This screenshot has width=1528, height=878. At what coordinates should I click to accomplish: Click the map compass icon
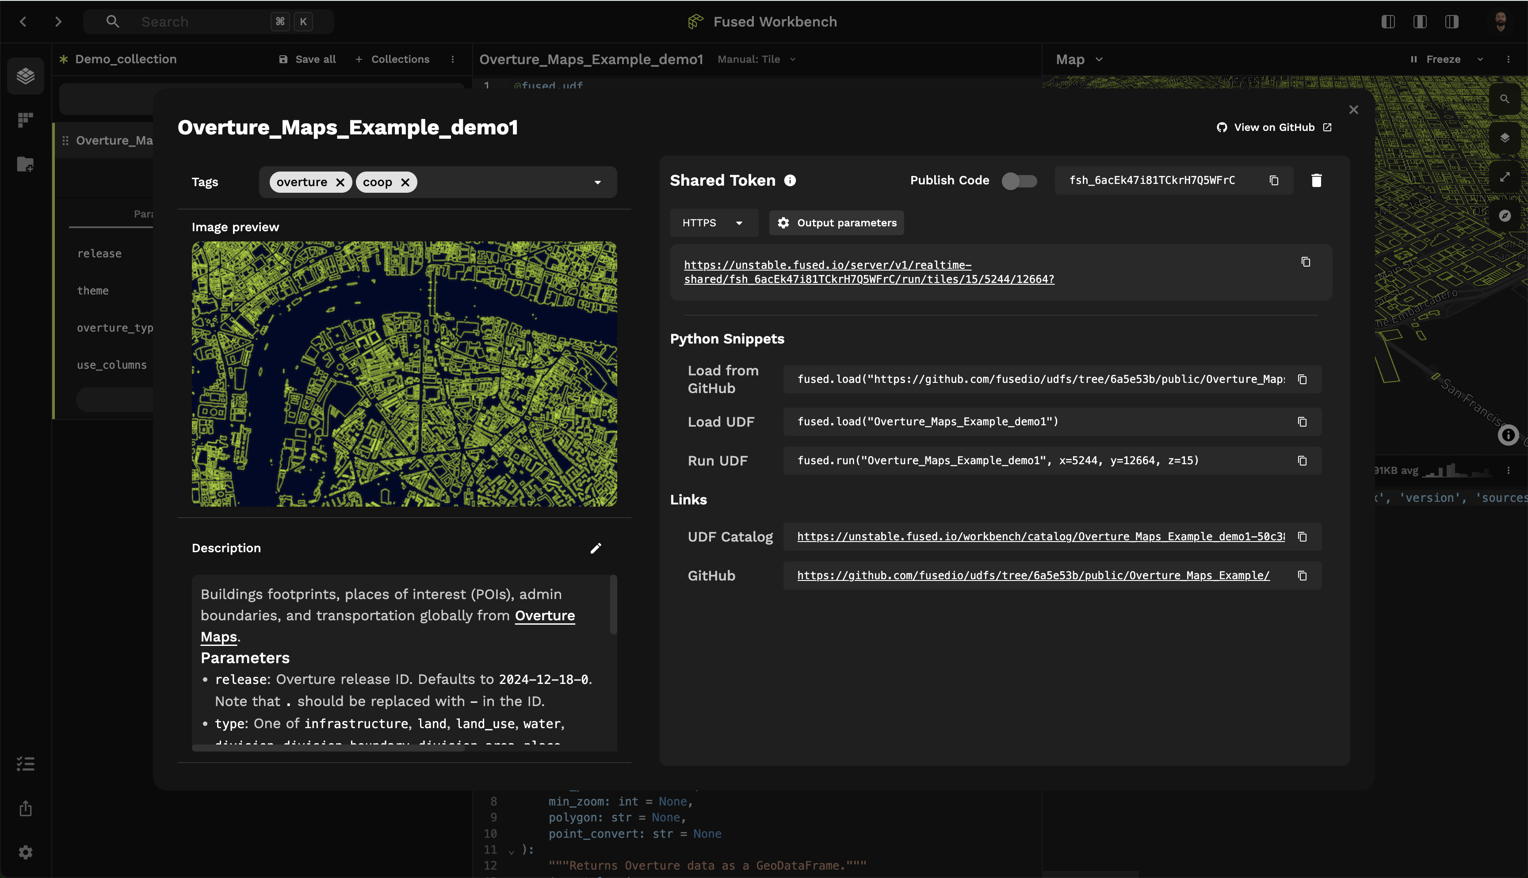click(x=1505, y=216)
